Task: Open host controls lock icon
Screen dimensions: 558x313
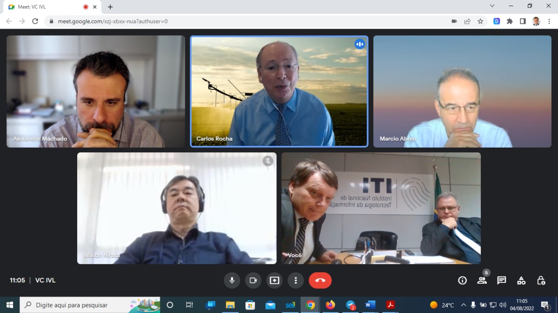Action: point(541,280)
